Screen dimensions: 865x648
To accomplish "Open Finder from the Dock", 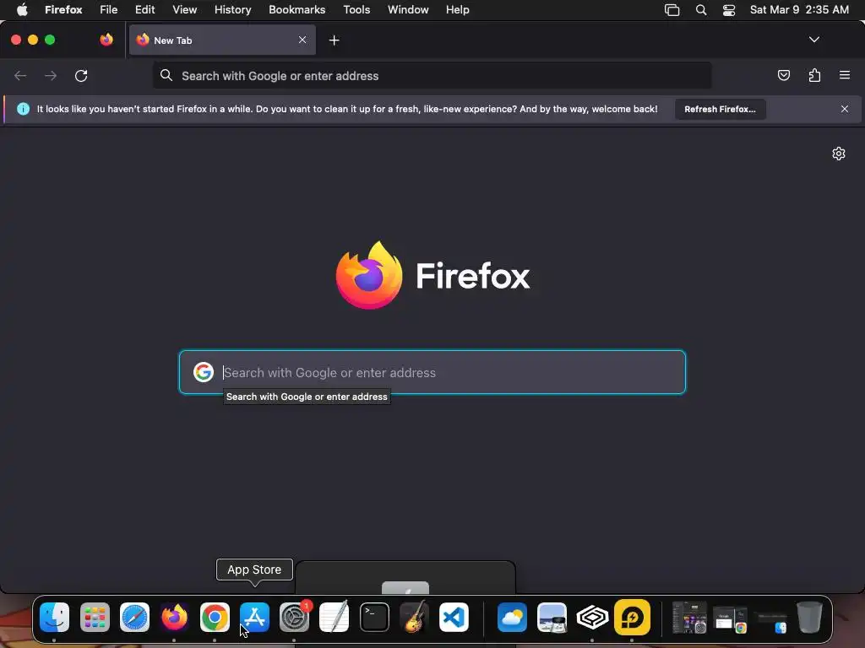I will coord(54,617).
